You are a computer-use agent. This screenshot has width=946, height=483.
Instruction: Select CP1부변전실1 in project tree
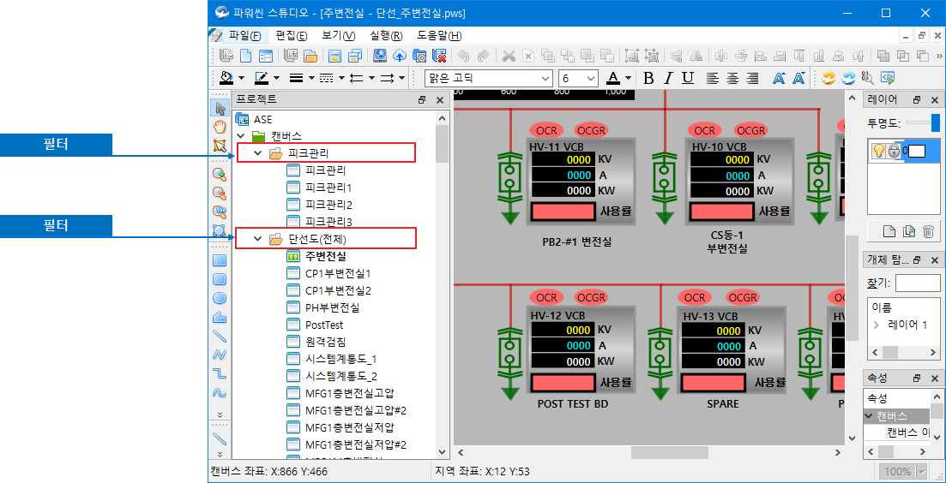click(x=338, y=273)
